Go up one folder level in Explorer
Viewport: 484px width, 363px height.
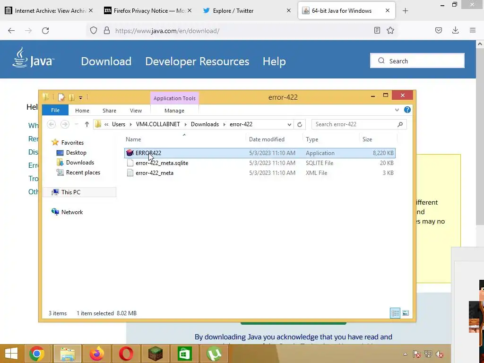87,124
